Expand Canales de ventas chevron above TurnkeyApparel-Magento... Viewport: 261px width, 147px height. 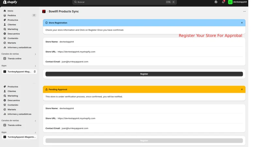pos(35,121)
